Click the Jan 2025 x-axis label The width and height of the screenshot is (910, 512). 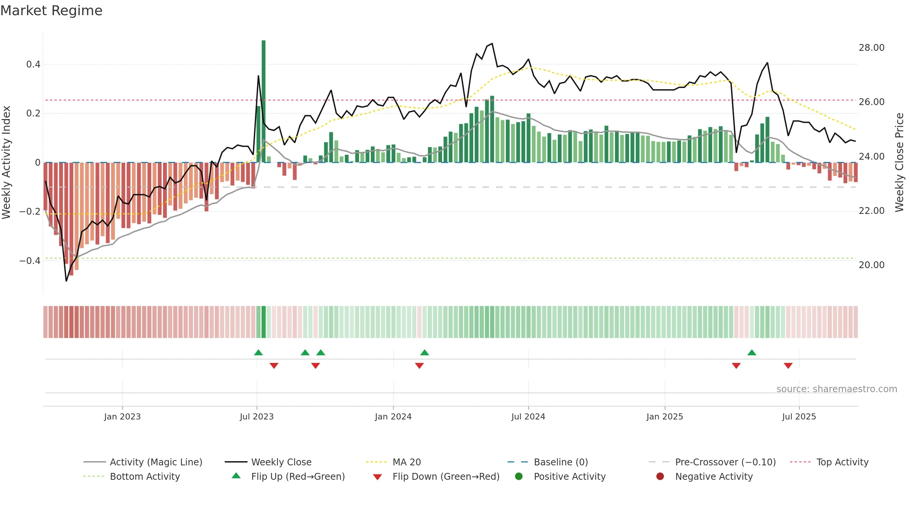pyautogui.click(x=665, y=416)
